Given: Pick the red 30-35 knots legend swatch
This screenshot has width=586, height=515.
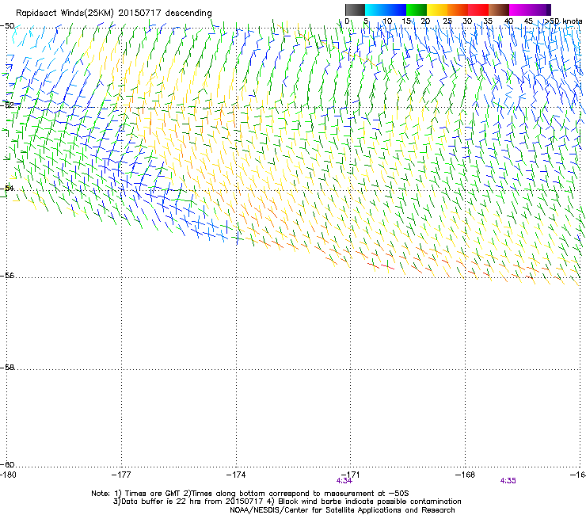Looking at the screenshot, I should point(478,10).
